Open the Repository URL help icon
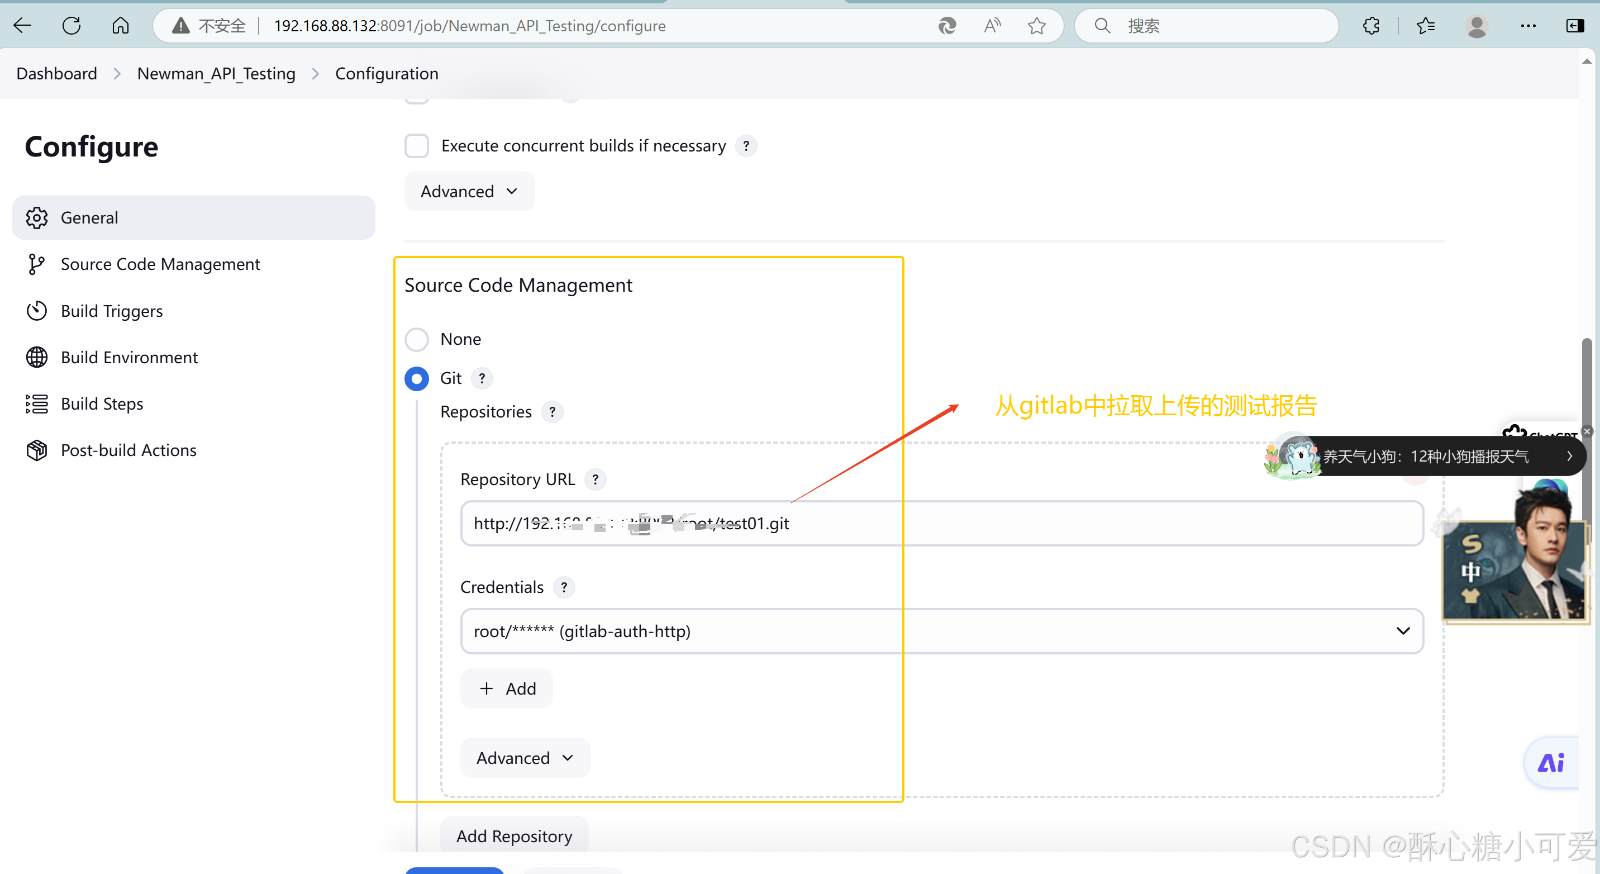The image size is (1600, 874). coord(595,479)
